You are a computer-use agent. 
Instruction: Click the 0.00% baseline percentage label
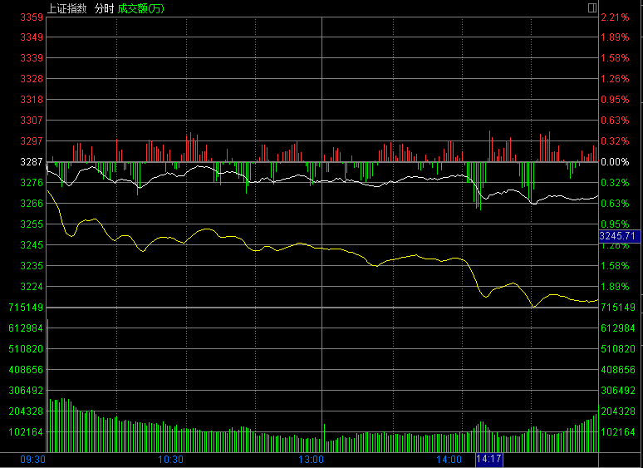[x=615, y=161]
